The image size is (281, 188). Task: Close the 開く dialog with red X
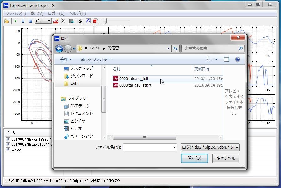pos(238,37)
